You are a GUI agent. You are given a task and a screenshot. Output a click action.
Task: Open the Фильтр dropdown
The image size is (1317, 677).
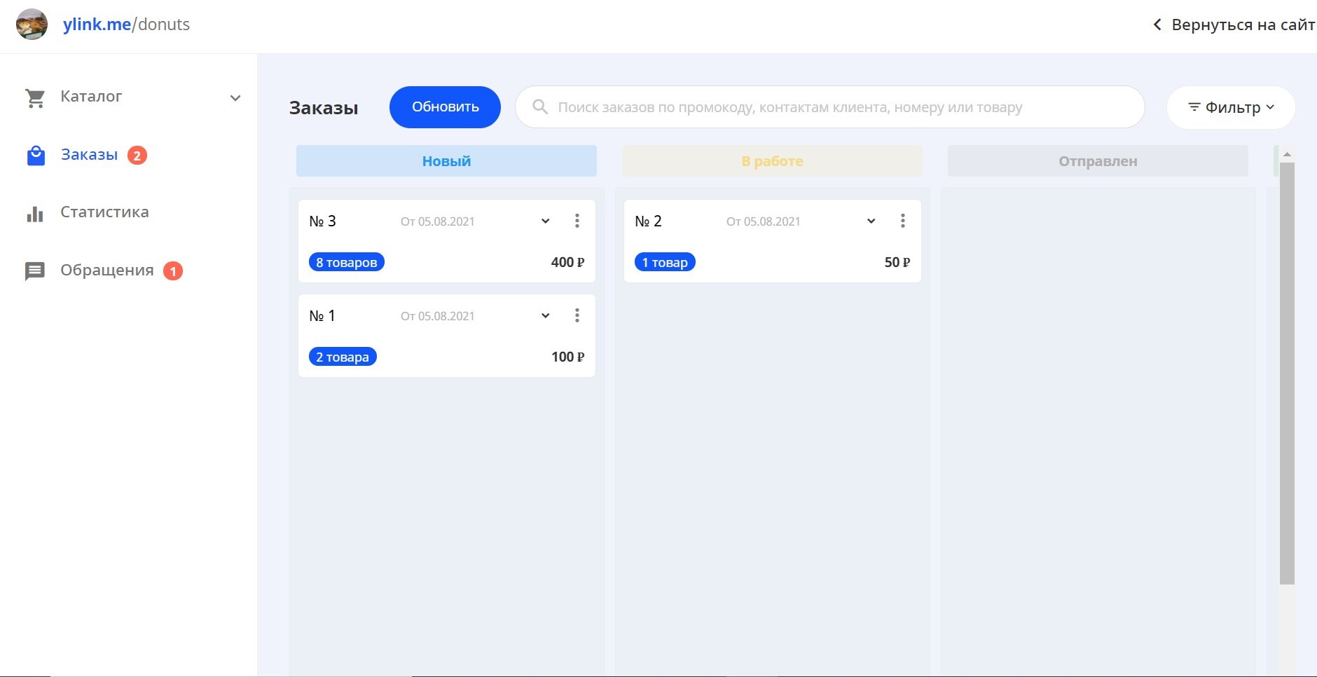(x=1231, y=107)
